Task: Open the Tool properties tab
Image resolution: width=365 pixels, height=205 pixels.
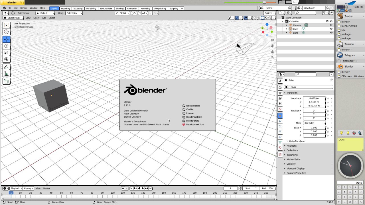Action: pos(280,81)
